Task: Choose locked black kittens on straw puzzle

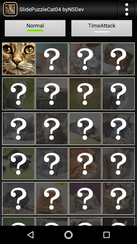Action: click(118, 128)
